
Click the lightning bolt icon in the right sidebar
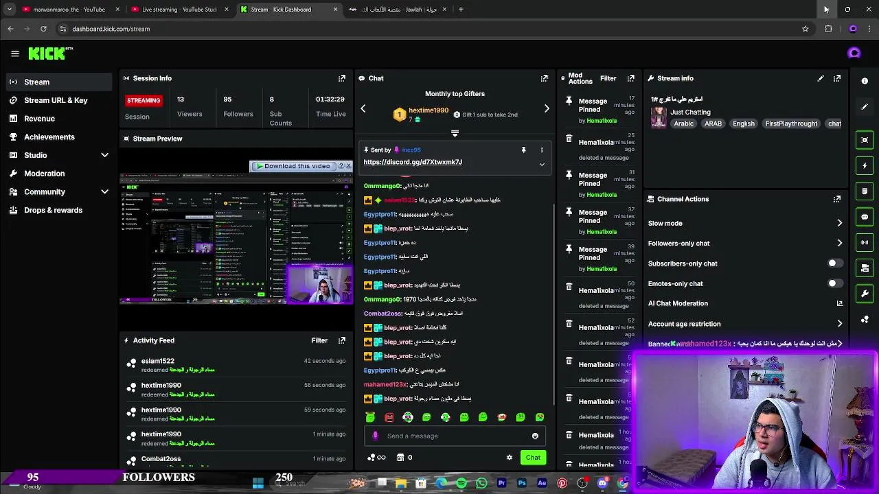(x=865, y=165)
